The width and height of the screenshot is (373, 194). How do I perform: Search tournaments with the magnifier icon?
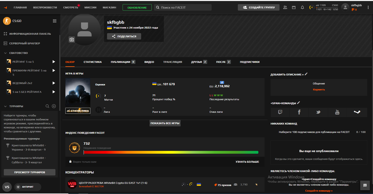(x=47, y=106)
